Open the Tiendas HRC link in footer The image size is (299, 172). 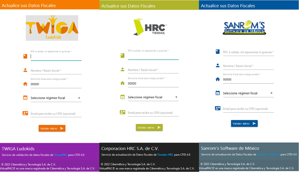click(165, 155)
